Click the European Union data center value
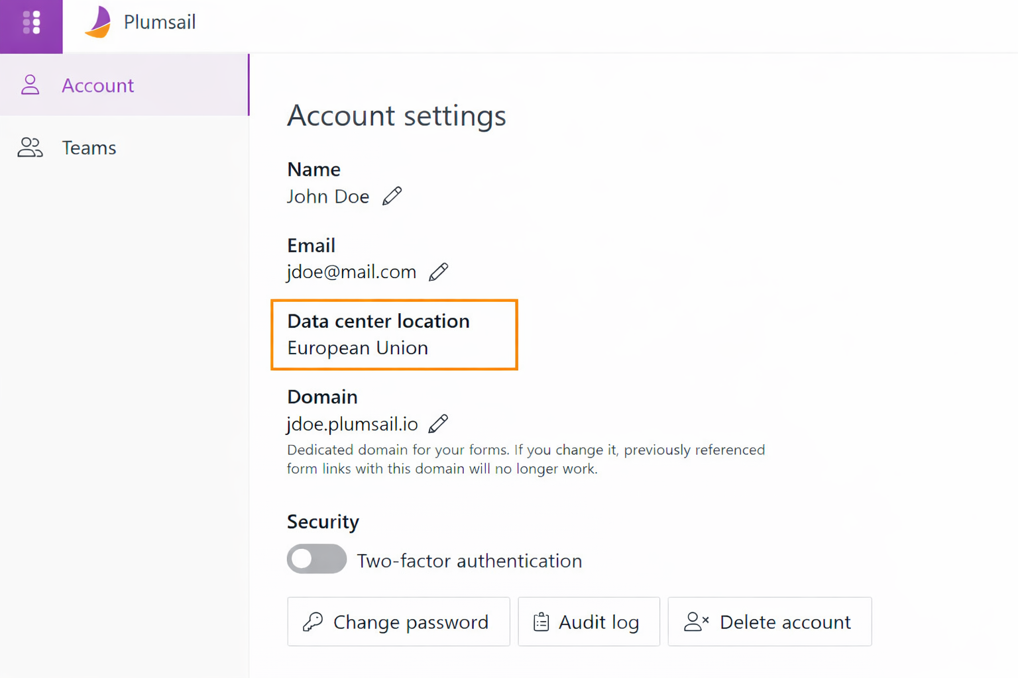The height and width of the screenshot is (678, 1018). click(x=357, y=348)
